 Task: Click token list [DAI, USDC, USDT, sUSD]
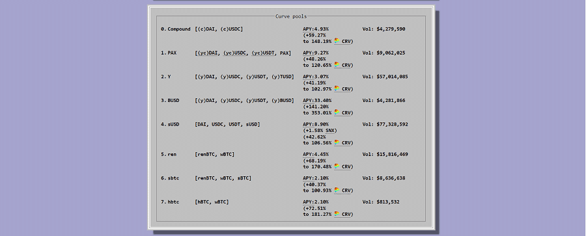[x=228, y=125]
